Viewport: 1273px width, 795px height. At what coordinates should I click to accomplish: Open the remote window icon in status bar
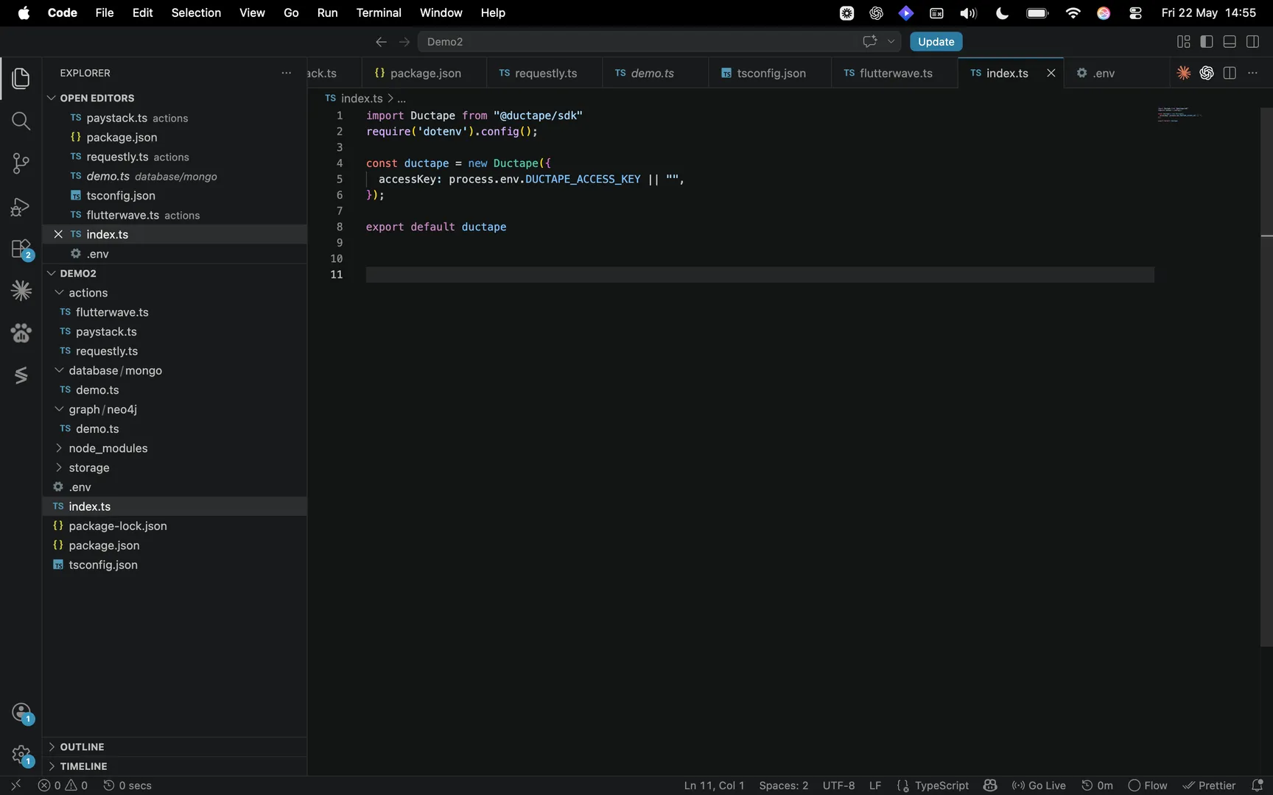(x=15, y=785)
